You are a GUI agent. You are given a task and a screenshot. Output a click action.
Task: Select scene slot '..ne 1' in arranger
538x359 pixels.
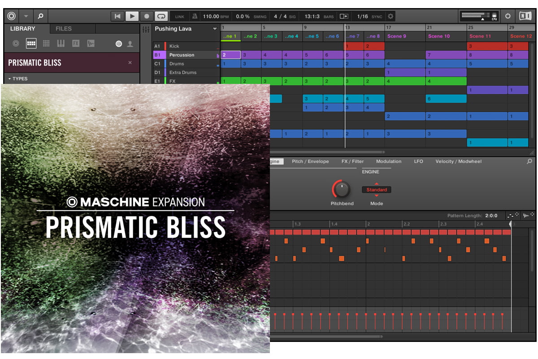pos(230,36)
